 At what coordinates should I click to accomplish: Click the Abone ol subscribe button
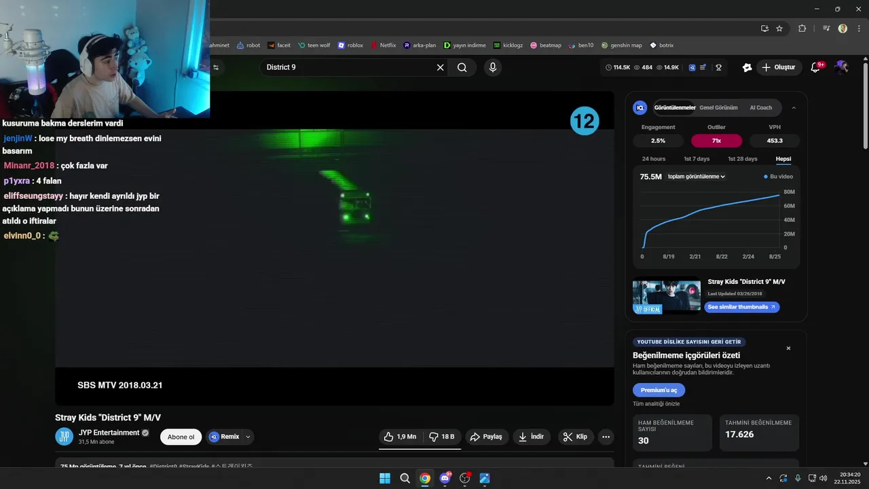[181, 437]
